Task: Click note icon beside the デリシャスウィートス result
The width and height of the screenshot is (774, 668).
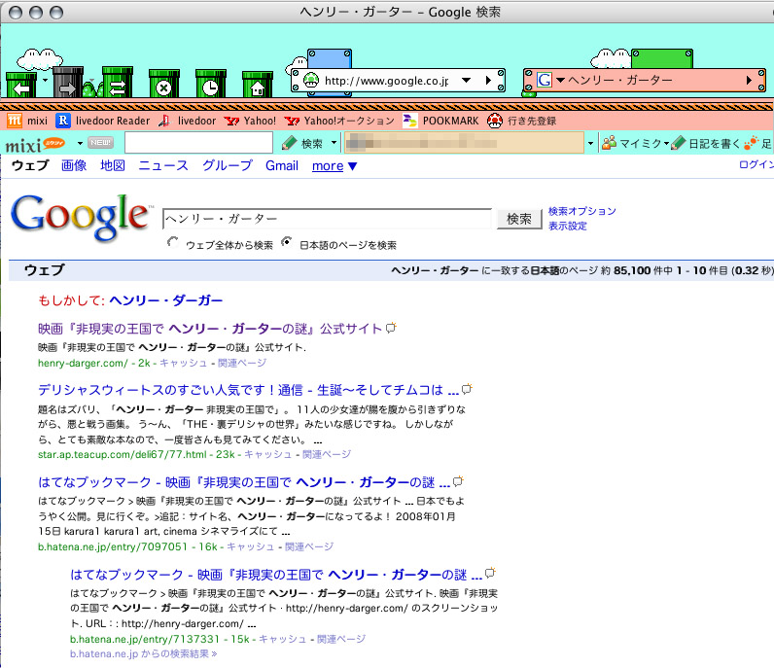Action: [467, 389]
